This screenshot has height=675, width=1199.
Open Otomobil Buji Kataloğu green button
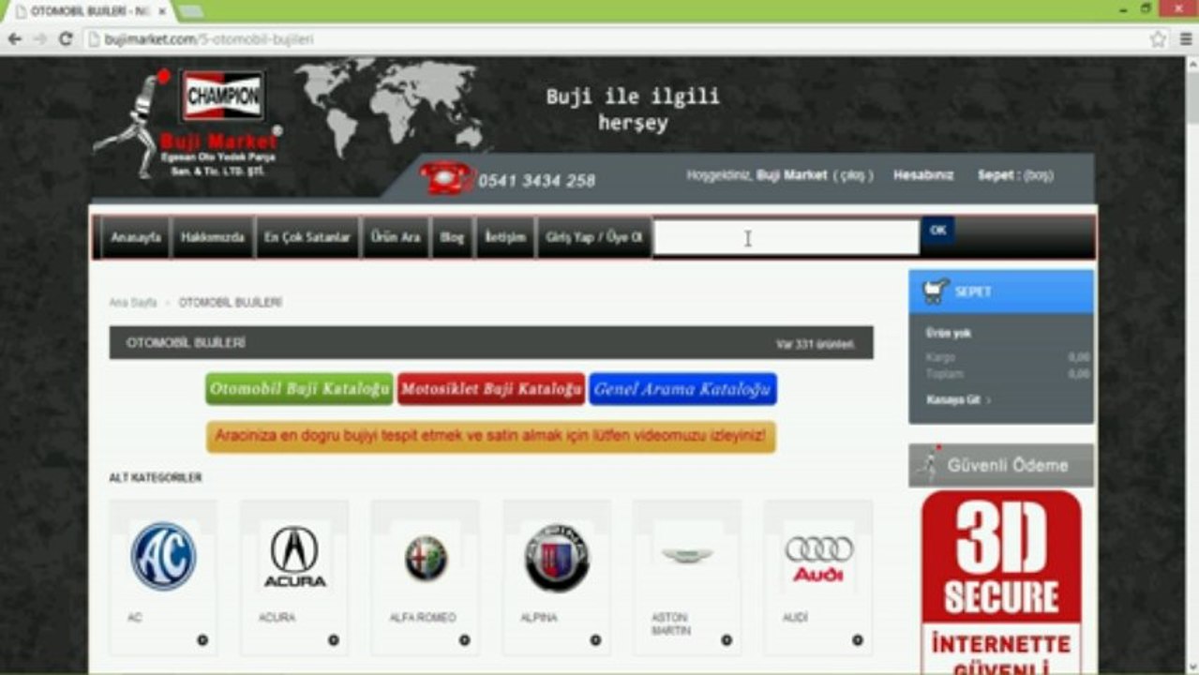coord(299,389)
